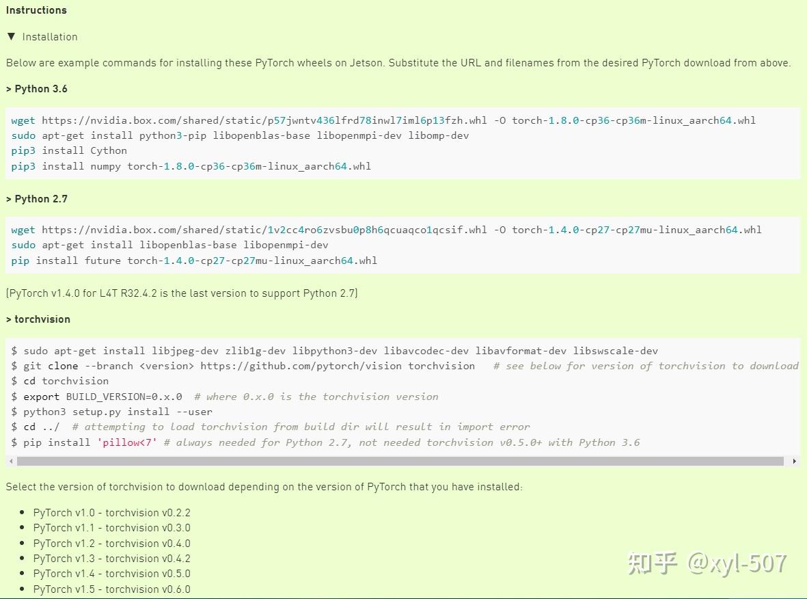Click the 'sudo apt-get install libopenblas-base libopenmpi-dev' line

pyautogui.click(x=170, y=245)
